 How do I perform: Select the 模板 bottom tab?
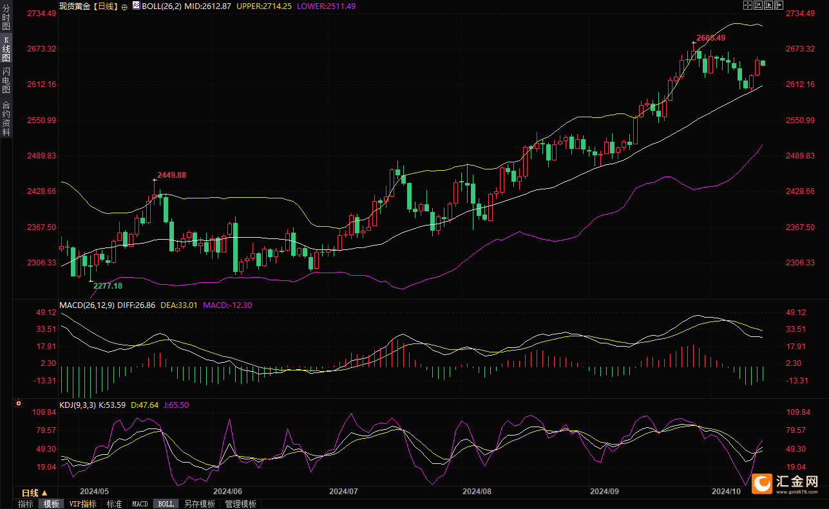51,504
